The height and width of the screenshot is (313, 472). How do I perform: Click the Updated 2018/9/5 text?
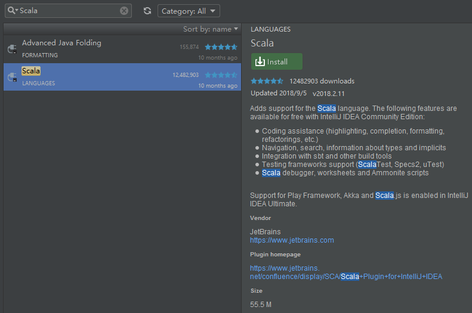coord(279,93)
